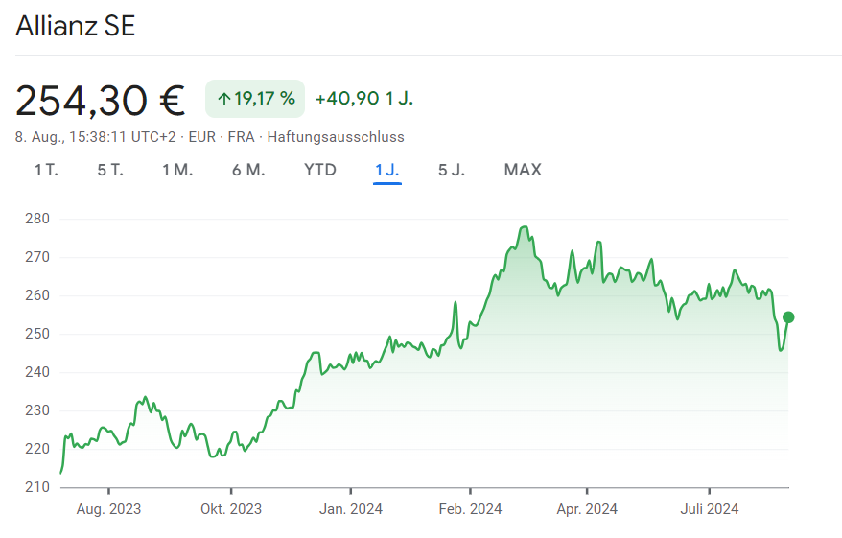
Task: Open the YTD range tab
Action: (320, 170)
